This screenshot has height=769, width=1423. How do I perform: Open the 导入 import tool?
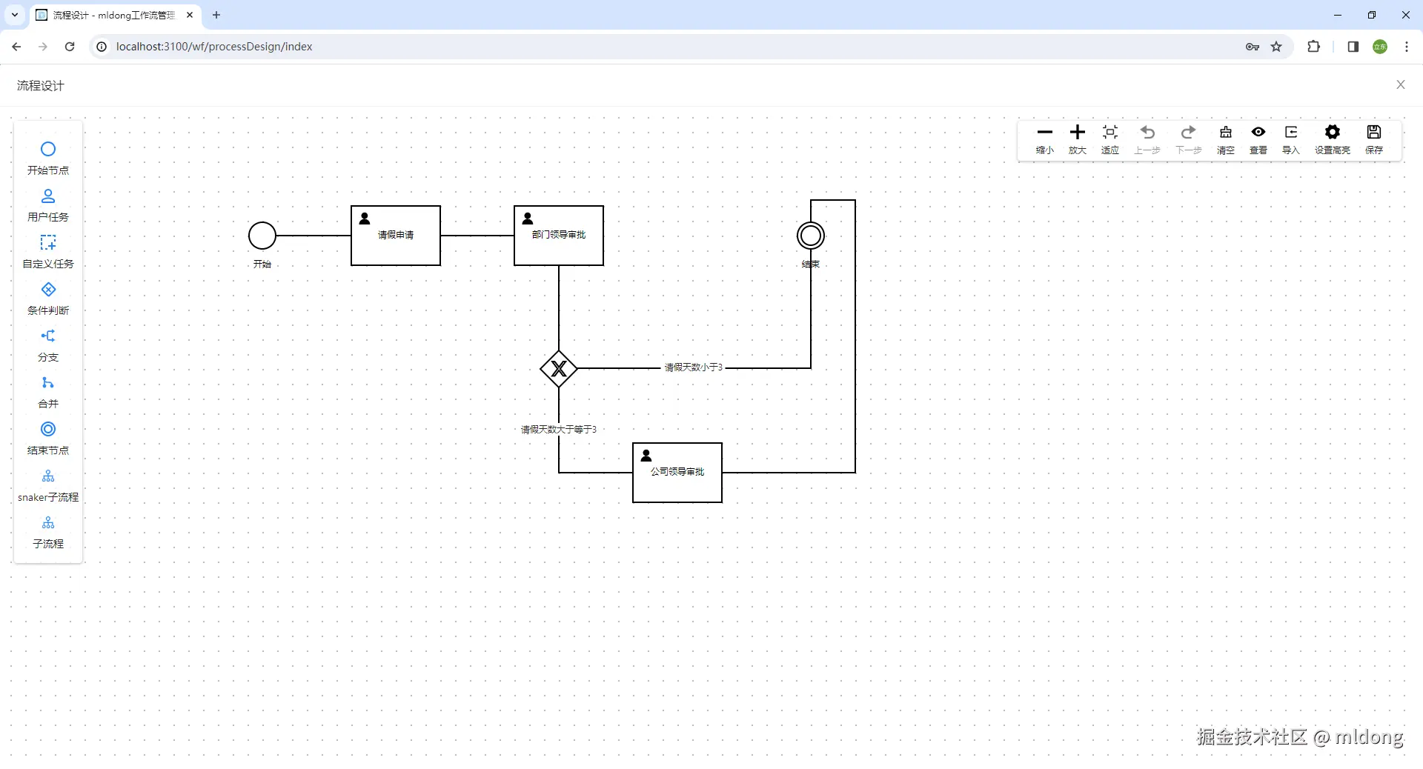point(1291,139)
